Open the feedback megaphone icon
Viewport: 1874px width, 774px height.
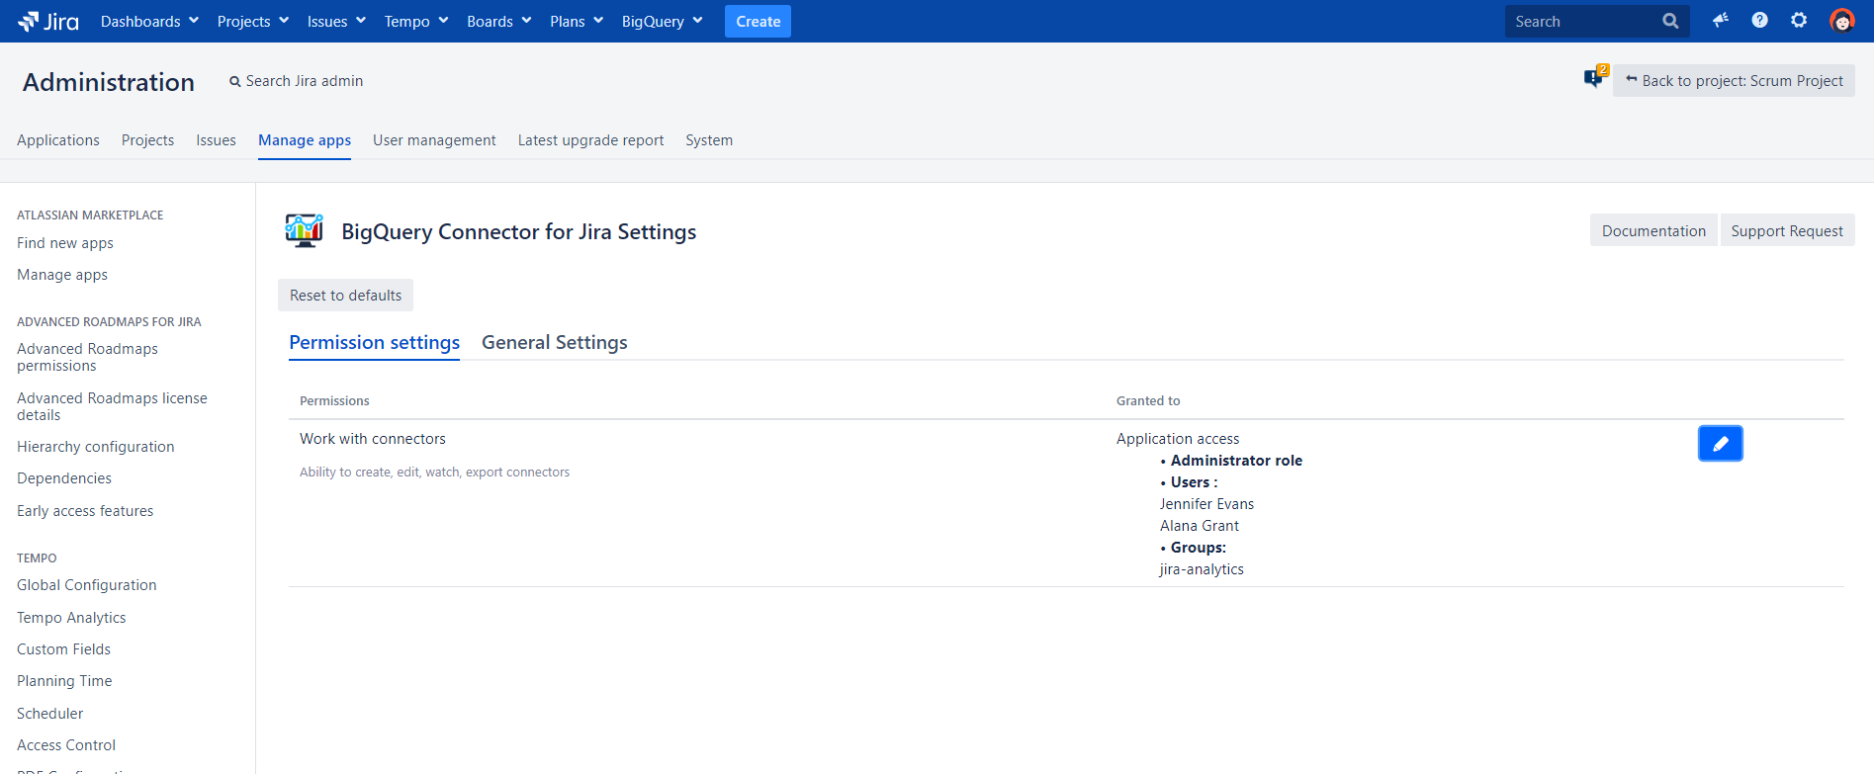1721,20
